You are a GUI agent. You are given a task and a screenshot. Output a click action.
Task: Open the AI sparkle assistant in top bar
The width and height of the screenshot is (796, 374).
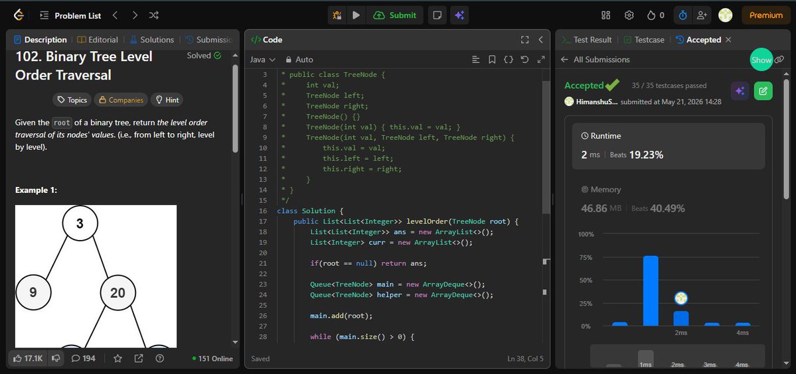click(459, 15)
